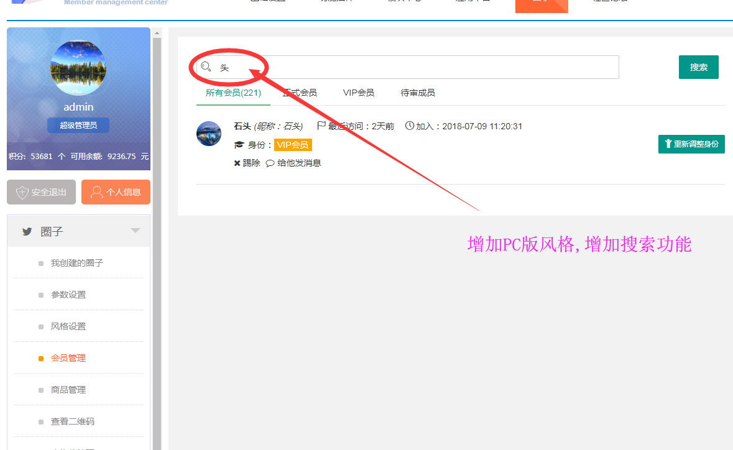This screenshot has height=450, width=733.
Task: Open 石头 member avatar thumbnail
Action: [x=209, y=134]
